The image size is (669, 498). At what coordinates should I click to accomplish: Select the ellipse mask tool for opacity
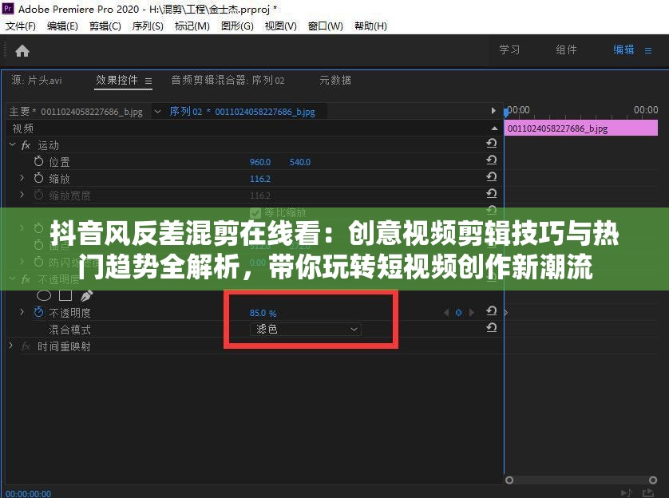(x=45, y=294)
